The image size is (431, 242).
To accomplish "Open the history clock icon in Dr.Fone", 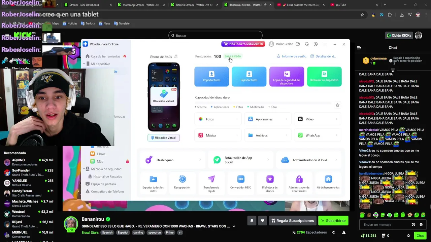I will tap(316, 44).
